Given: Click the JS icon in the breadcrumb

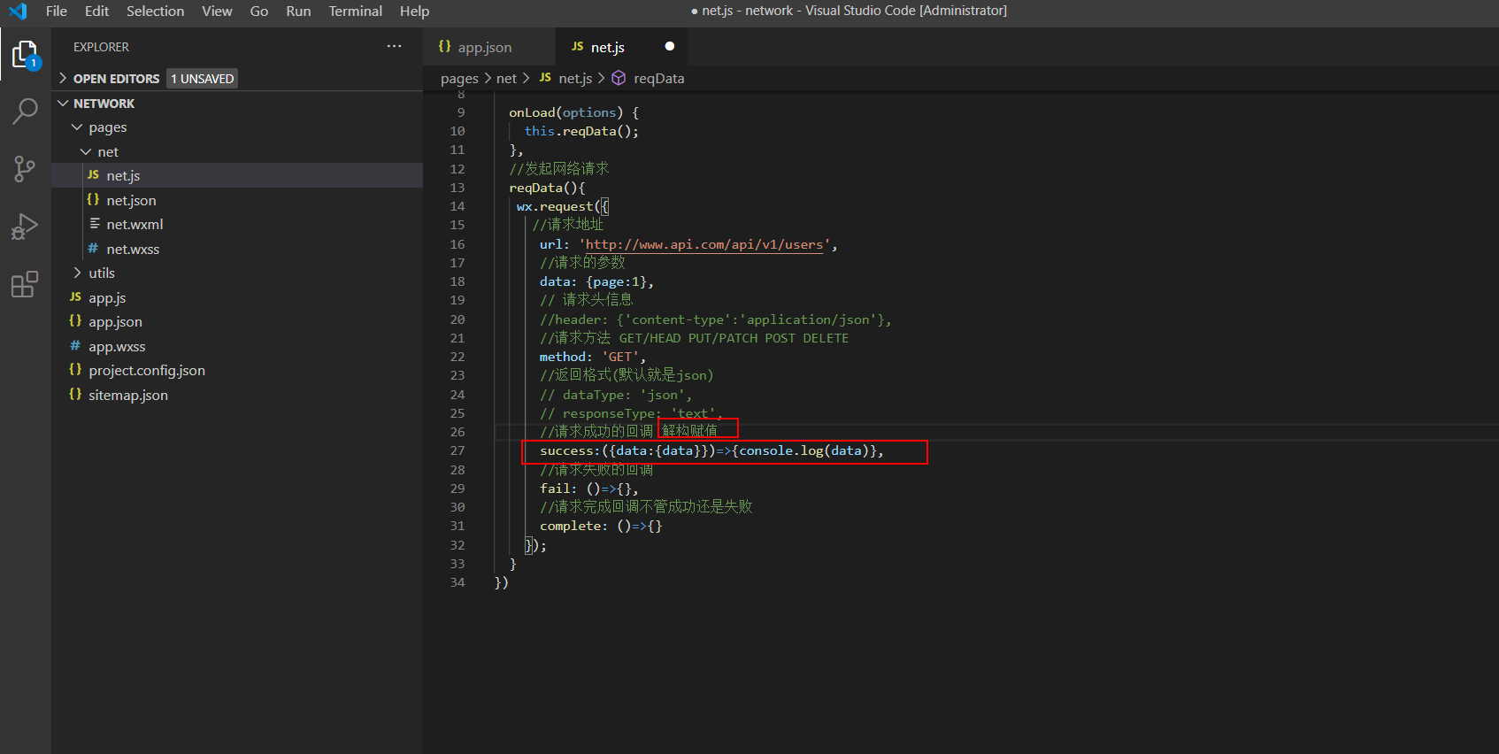Looking at the screenshot, I should (545, 78).
